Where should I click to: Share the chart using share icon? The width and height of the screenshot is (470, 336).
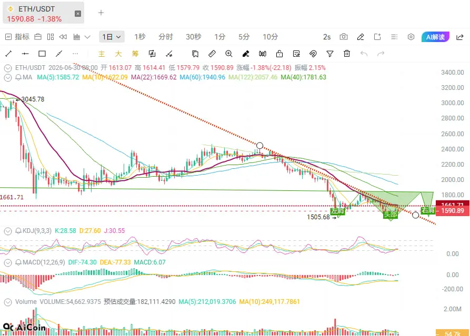point(460,37)
